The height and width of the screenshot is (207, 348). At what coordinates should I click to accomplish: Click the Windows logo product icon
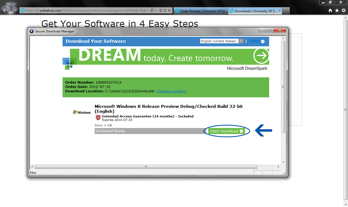[x=82, y=112]
